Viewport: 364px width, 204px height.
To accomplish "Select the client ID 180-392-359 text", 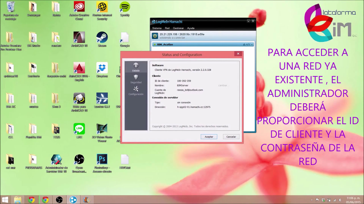I will (184, 81).
